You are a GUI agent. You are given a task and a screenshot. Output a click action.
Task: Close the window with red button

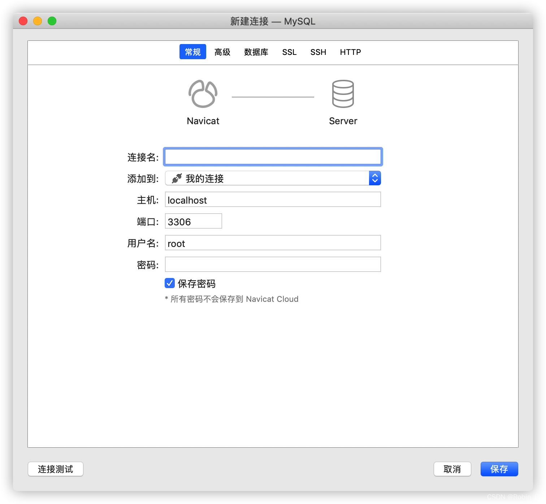point(23,21)
